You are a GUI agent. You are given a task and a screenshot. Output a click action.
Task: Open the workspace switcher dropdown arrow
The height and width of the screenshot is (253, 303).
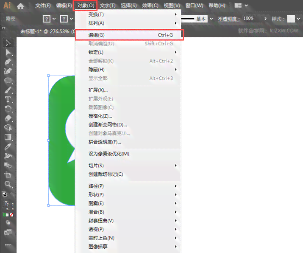click(246, 6)
